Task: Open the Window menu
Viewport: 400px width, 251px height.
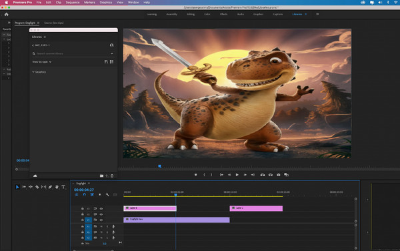Action: (133, 2)
